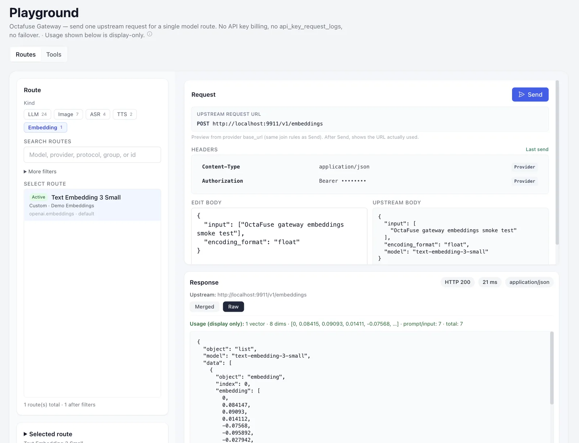Select the LLM kind filter chip

37,114
